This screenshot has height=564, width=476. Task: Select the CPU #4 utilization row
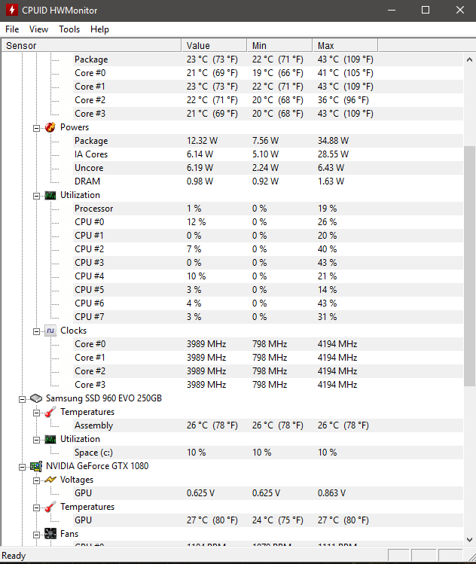pos(89,276)
